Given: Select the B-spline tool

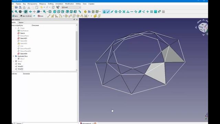Looking at the screenshot, I should (x=82, y=16).
